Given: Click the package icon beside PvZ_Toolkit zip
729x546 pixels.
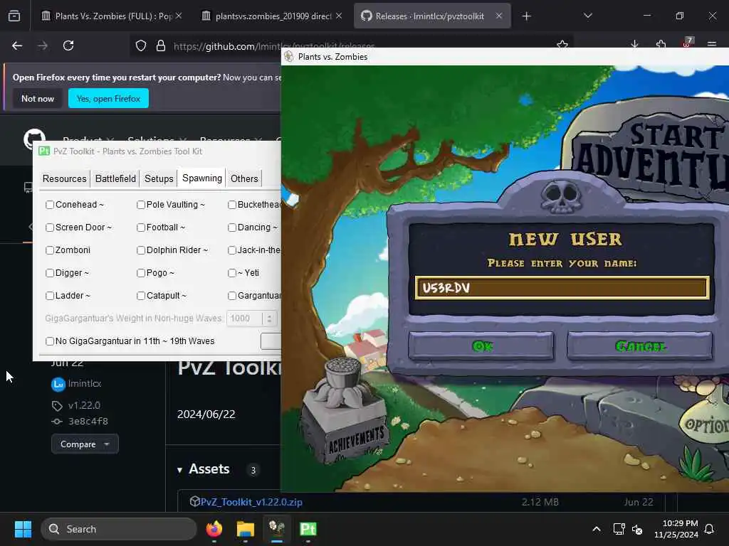Looking at the screenshot, I should (x=195, y=501).
